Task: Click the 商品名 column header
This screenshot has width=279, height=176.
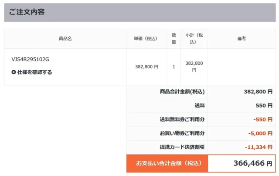Action: 65,39
